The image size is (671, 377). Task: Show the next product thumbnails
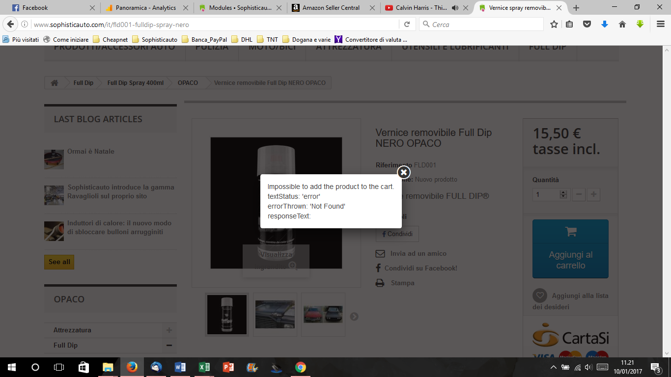click(x=354, y=317)
